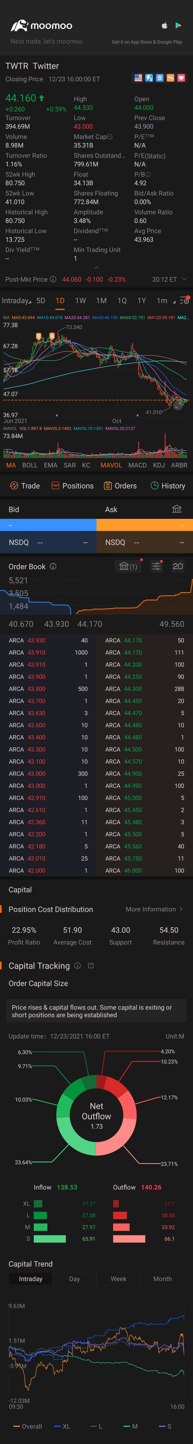Select the Week capital trend tab
This screenshot has height=1444, width=193.
tap(118, 1279)
